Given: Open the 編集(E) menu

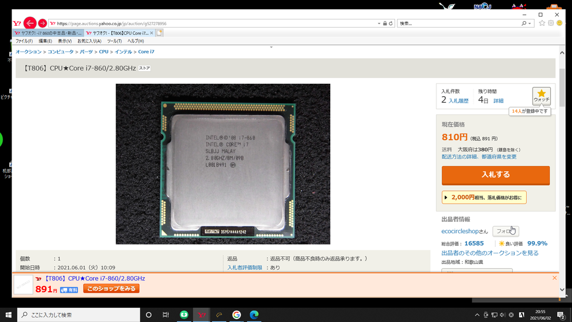Looking at the screenshot, I should (45, 41).
